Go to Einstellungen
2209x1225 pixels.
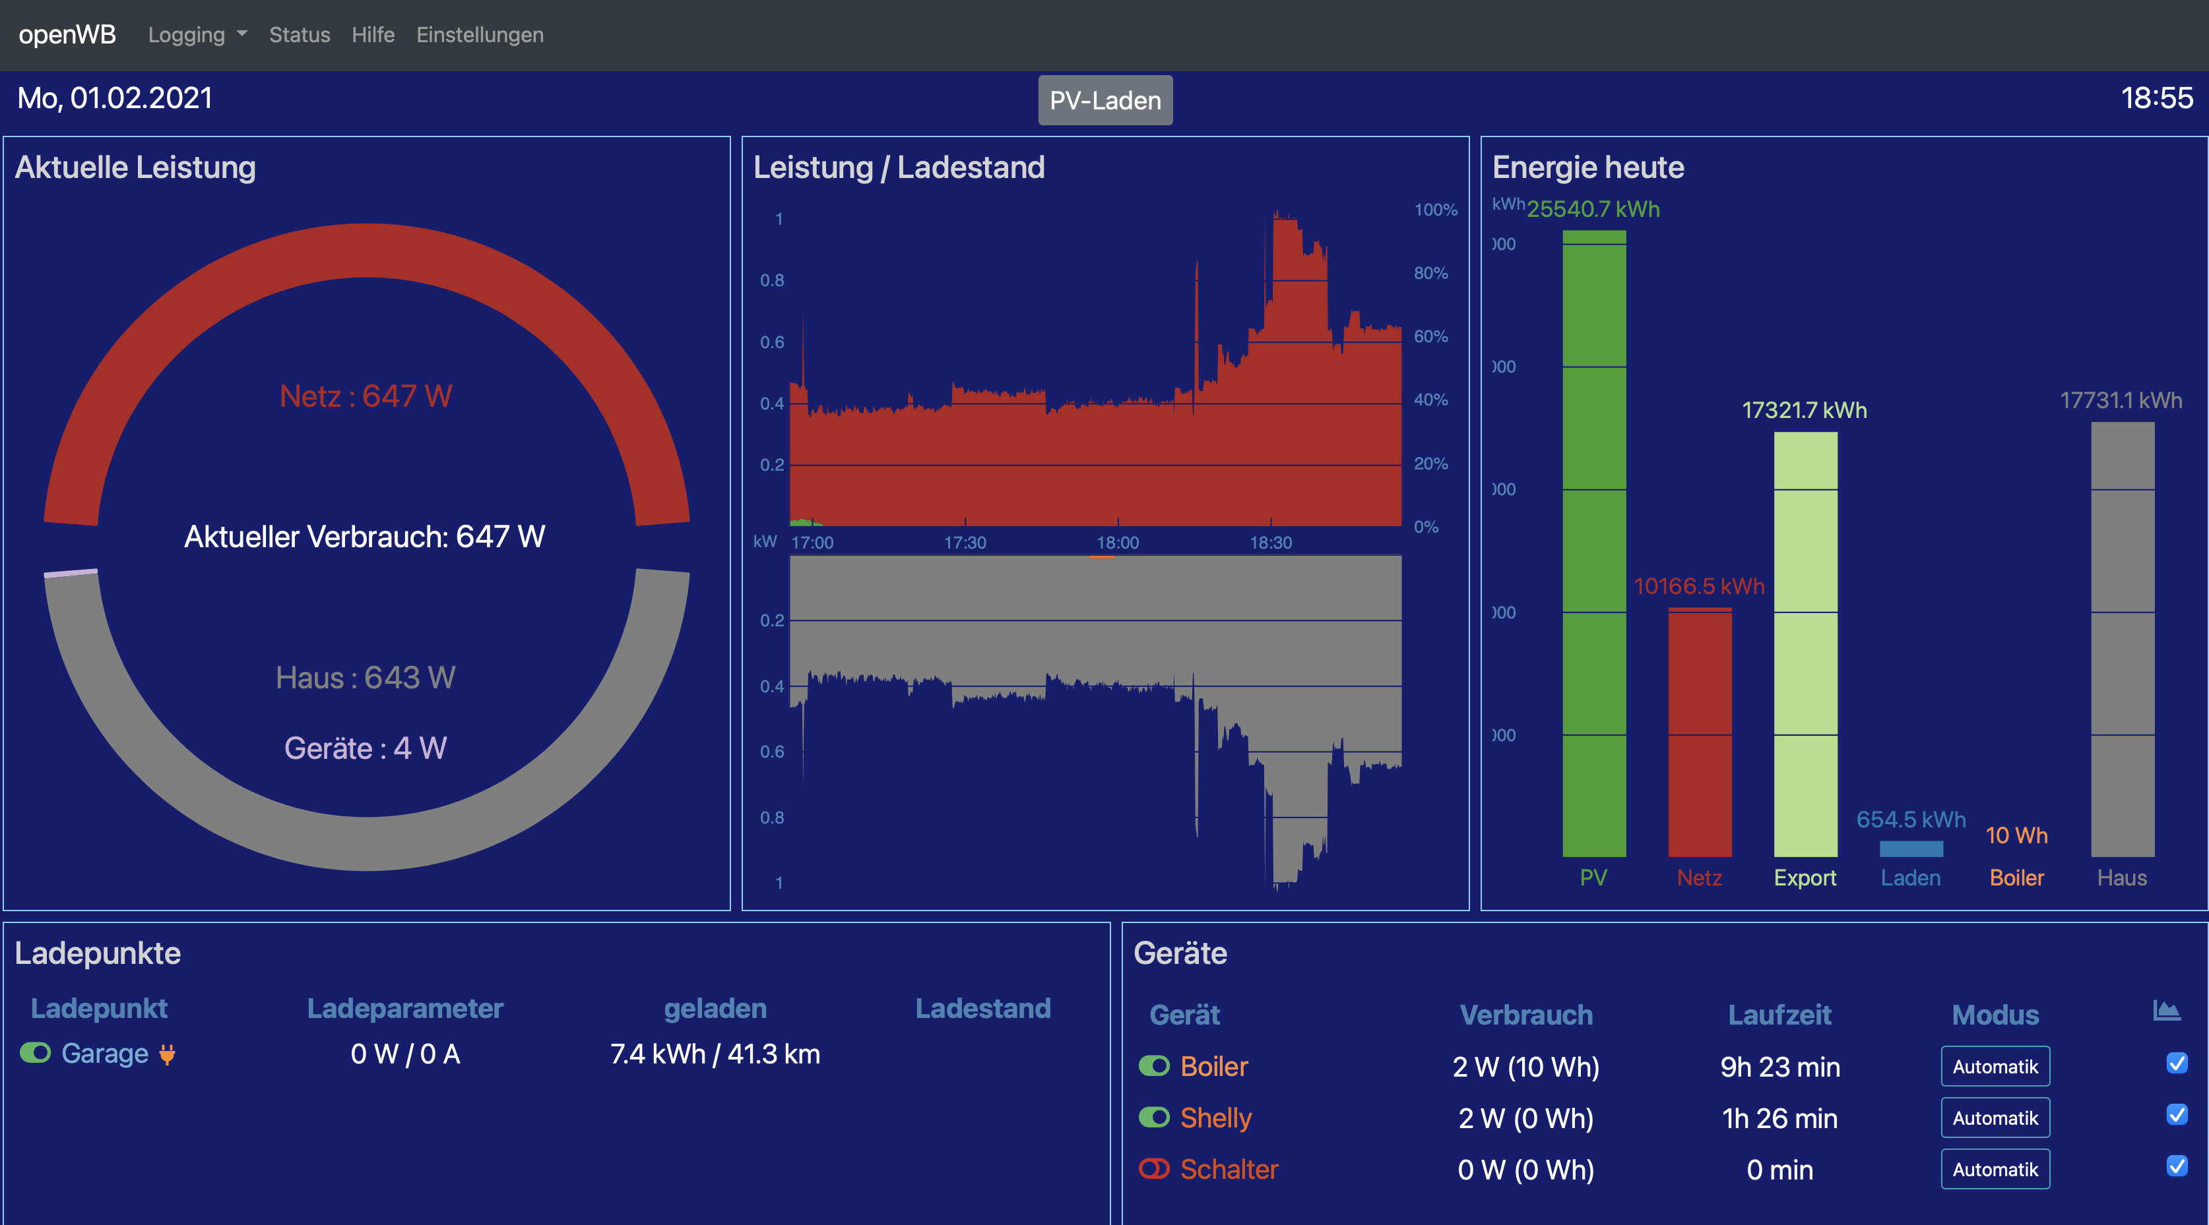pos(480,35)
